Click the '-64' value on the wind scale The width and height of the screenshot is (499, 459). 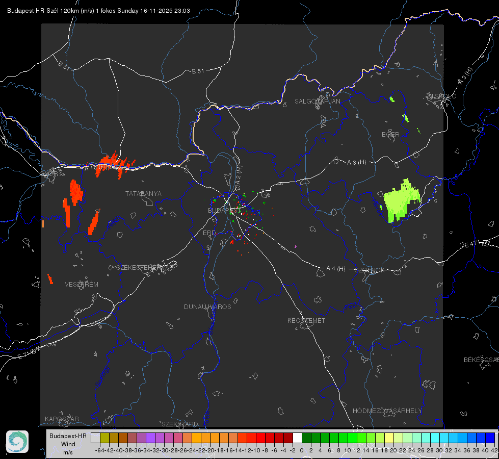99,450
